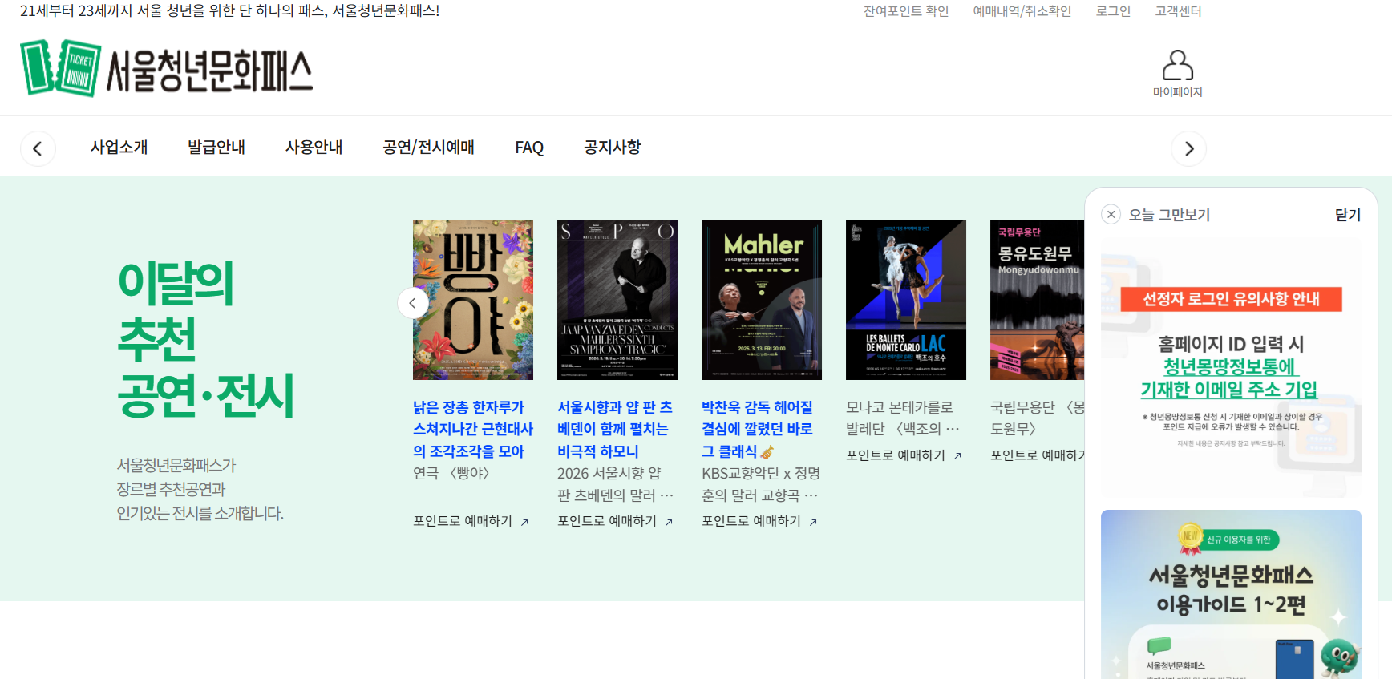Click 로그인 link
The height and width of the screenshot is (679, 1392).
1113,11
